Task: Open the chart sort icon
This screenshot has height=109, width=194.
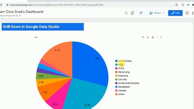Action: [153, 37]
